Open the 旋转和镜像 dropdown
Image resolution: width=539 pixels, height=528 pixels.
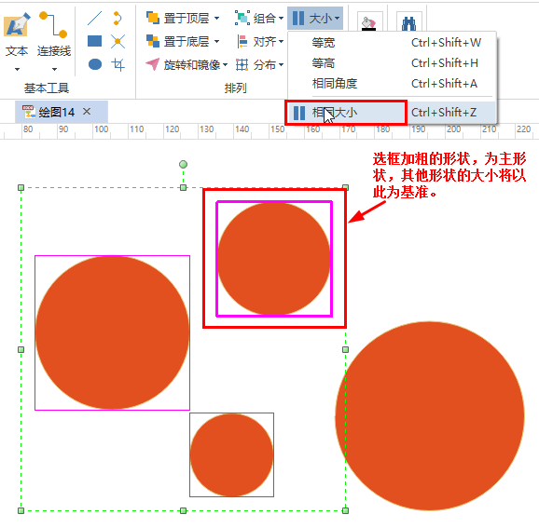click(x=187, y=64)
